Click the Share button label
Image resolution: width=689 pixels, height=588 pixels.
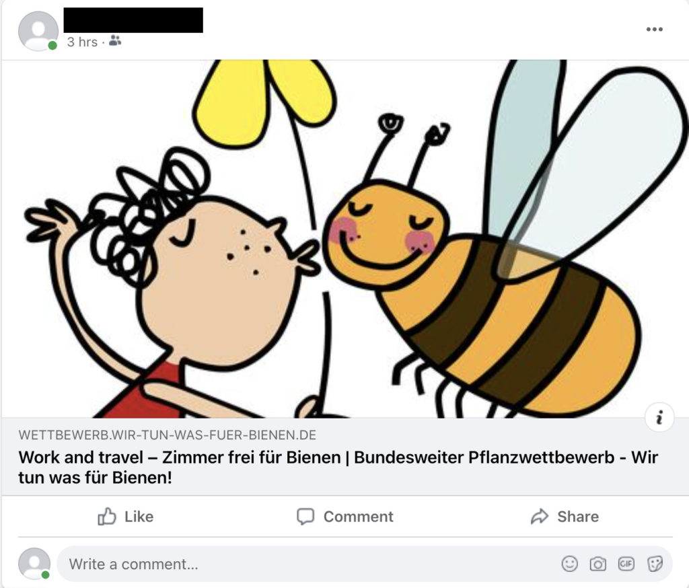point(578,517)
